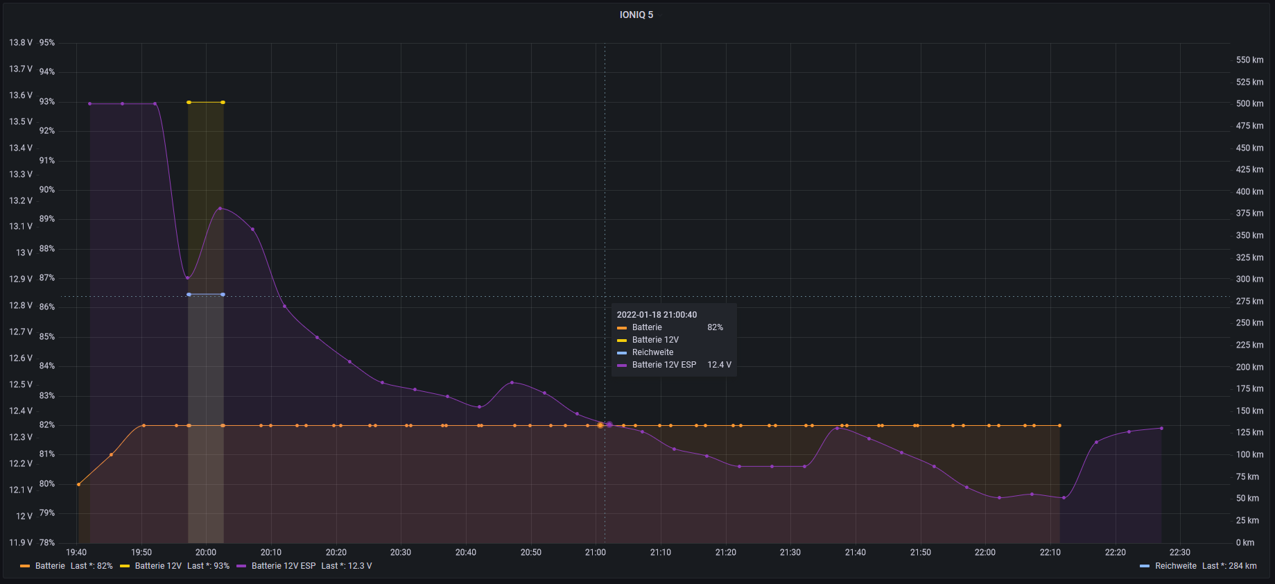Click the first purple point at 13.6 V
Image resolution: width=1275 pixels, height=584 pixels.
point(89,104)
